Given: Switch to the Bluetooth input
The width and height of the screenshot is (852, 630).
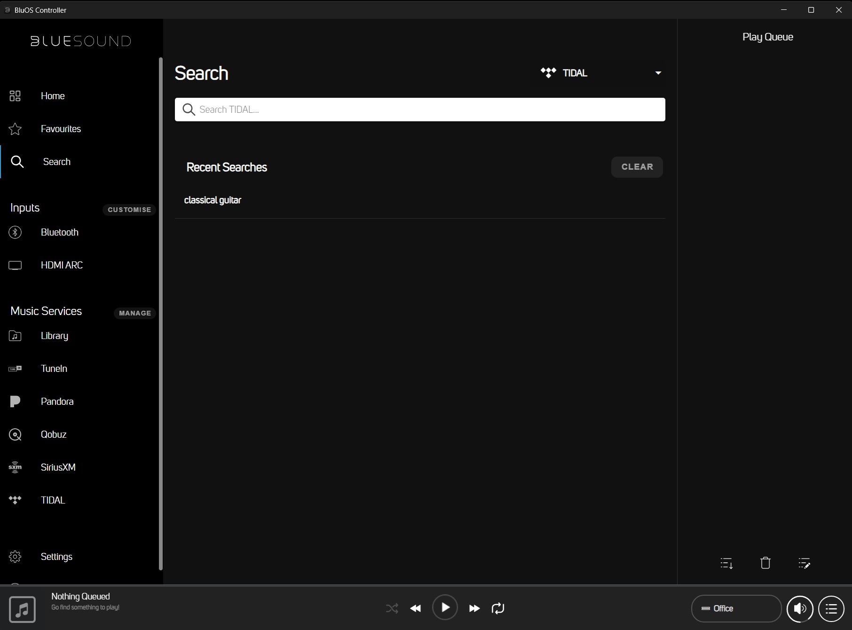Looking at the screenshot, I should point(59,232).
